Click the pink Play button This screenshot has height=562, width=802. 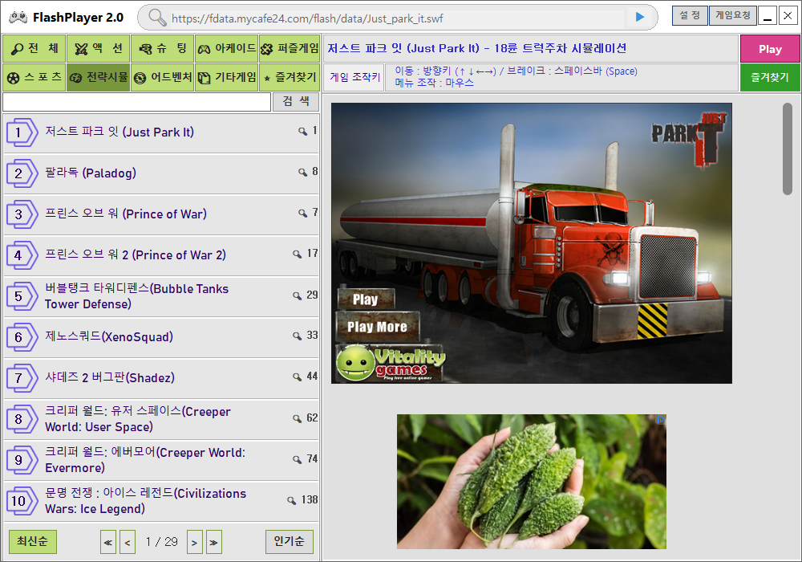(770, 49)
